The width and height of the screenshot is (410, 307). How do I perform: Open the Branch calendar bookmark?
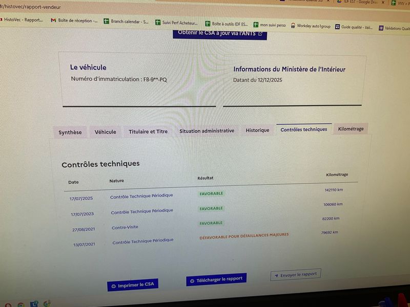pyautogui.click(x=126, y=21)
